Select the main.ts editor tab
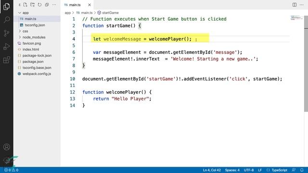308x173 pixels. click(x=77, y=5)
